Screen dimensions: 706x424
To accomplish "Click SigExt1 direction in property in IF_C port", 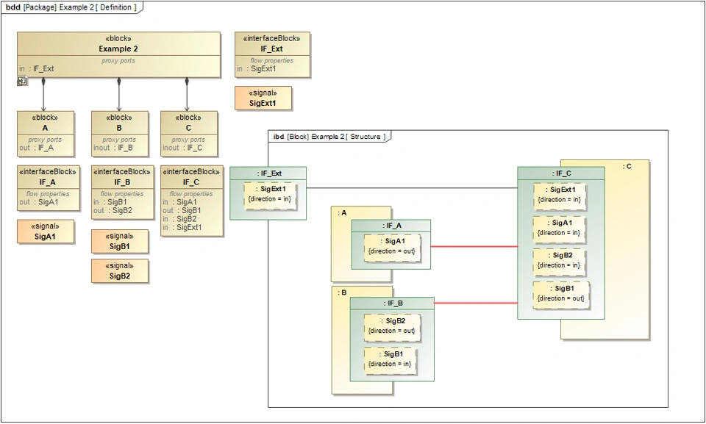I will 560,195.
